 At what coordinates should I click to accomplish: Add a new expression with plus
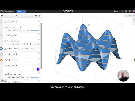point(2,16)
